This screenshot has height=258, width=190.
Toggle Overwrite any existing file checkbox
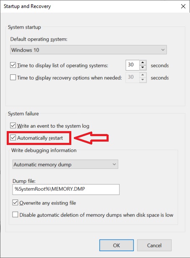click(x=15, y=203)
